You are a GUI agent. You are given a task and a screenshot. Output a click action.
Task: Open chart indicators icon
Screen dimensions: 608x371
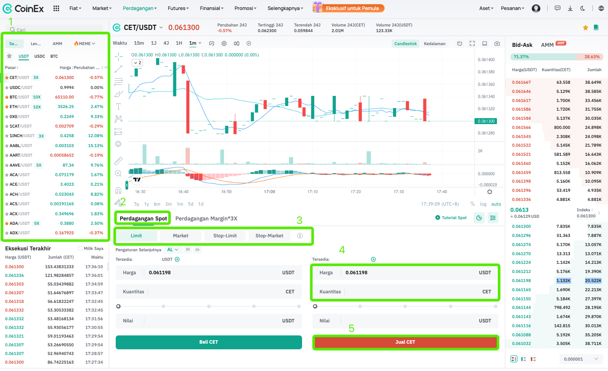click(212, 43)
